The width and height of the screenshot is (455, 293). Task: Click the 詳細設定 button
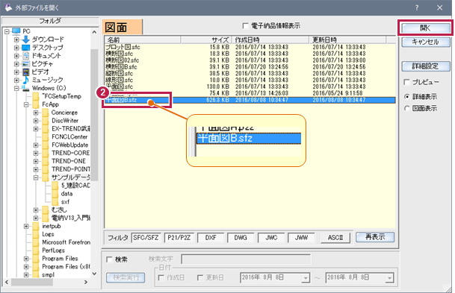click(x=426, y=66)
